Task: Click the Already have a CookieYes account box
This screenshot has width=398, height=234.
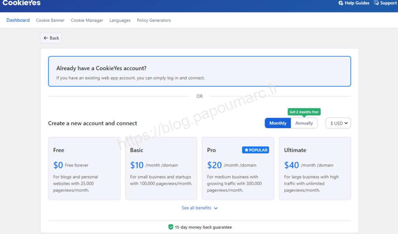Action: 199,71
